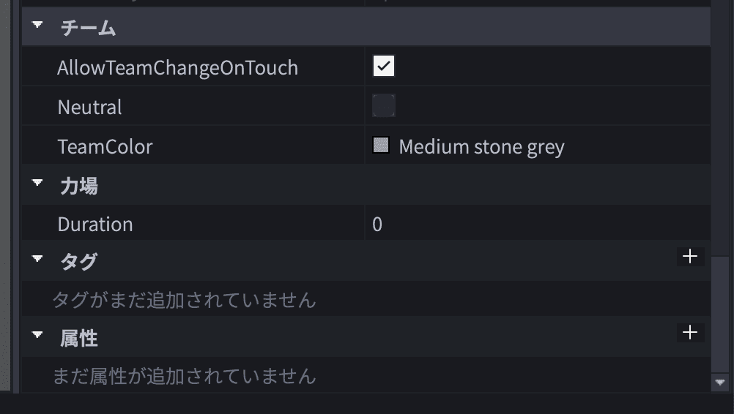Select the AllowTeamChangeOnTouch property label
This screenshot has width=734, height=414.
pyautogui.click(x=177, y=68)
